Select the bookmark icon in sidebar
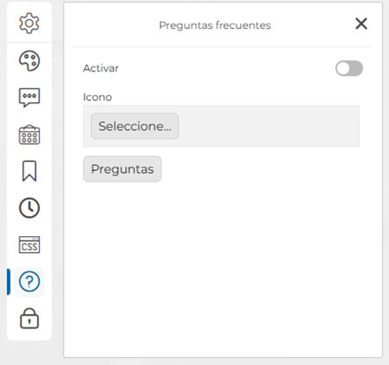Screen dimensions: 389x365 pos(29,171)
